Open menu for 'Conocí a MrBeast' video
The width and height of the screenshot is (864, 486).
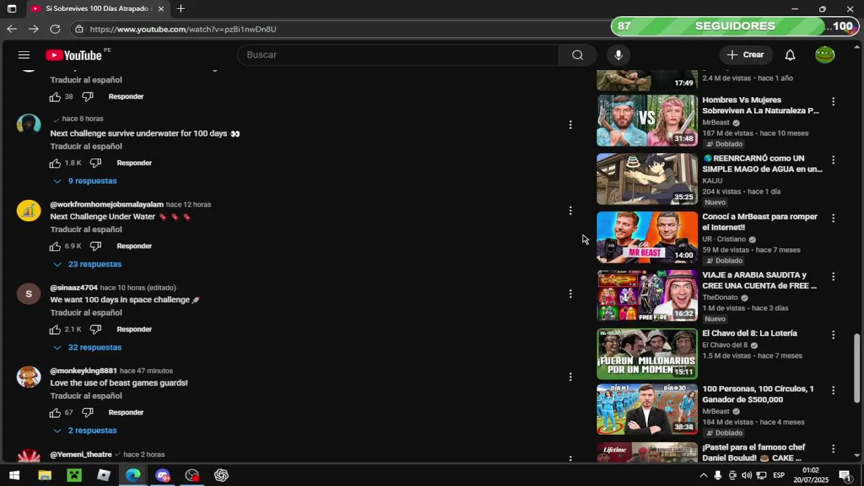click(833, 218)
